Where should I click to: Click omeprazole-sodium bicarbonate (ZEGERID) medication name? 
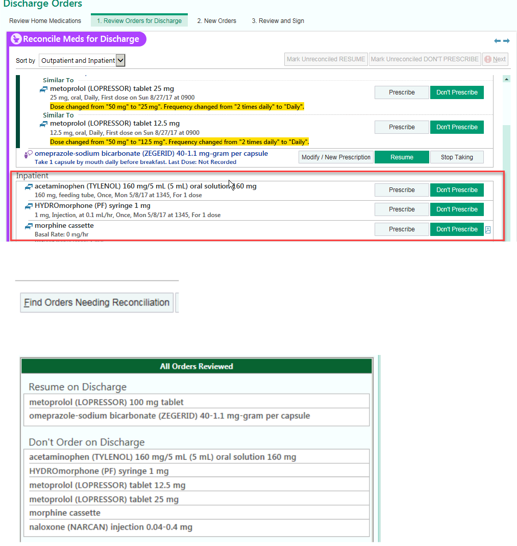click(152, 154)
